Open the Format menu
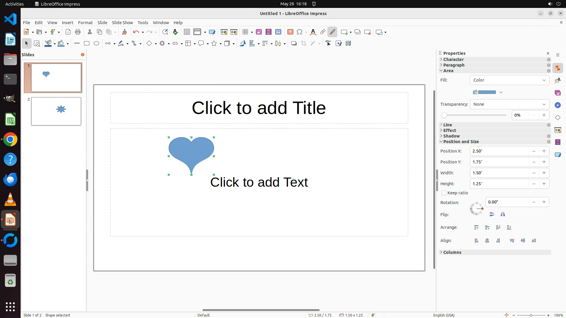Viewport: 566px width, 318px height. (x=85, y=23)
